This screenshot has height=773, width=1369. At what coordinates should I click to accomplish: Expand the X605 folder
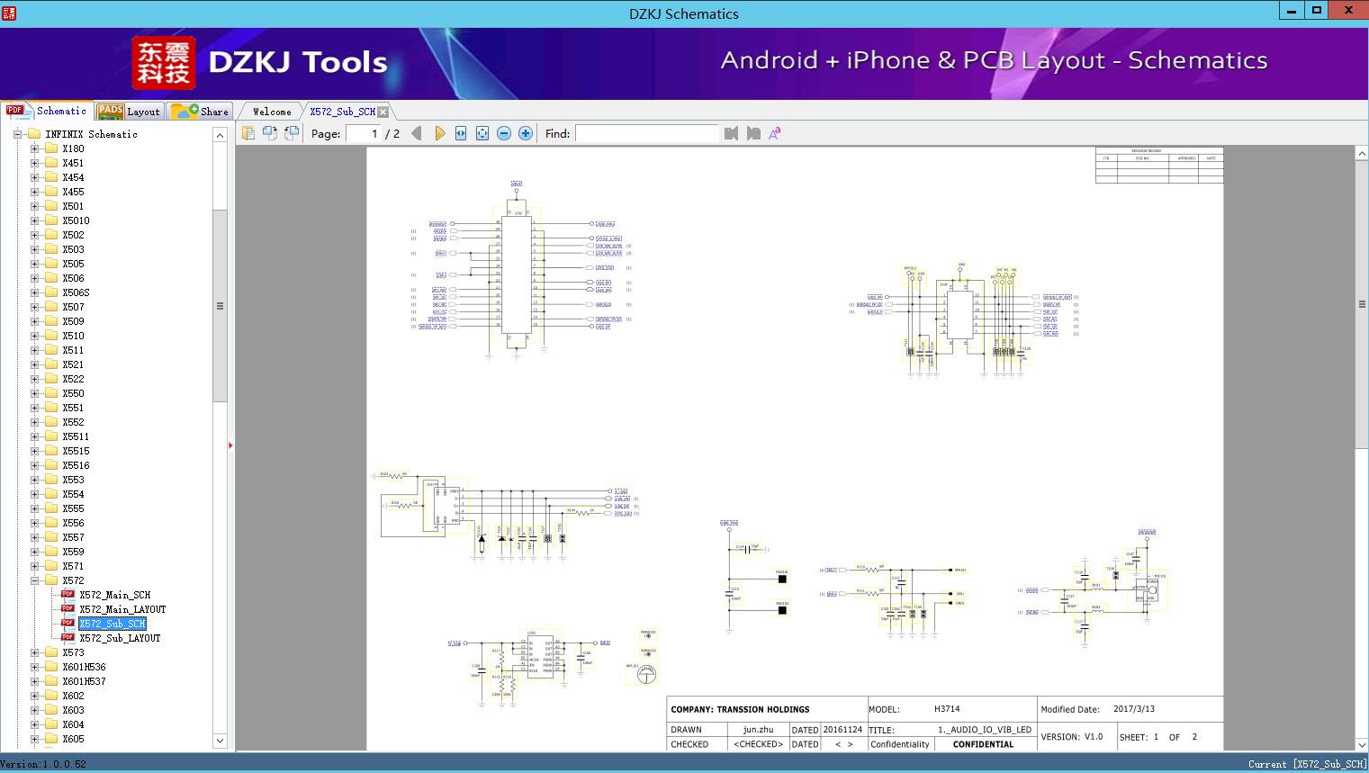point(34,739)
